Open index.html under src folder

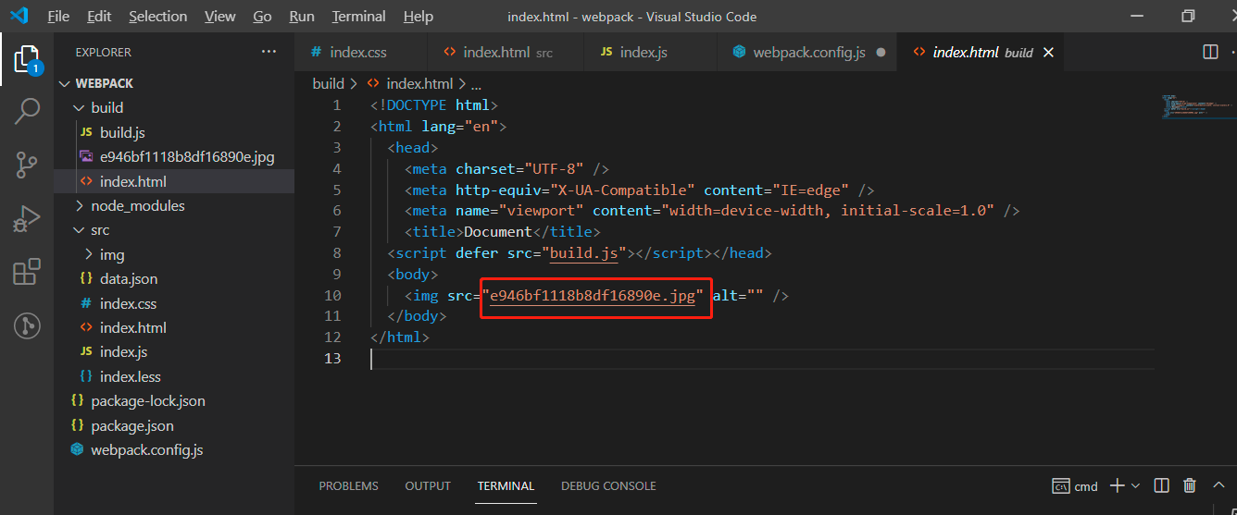click(174, 327)
